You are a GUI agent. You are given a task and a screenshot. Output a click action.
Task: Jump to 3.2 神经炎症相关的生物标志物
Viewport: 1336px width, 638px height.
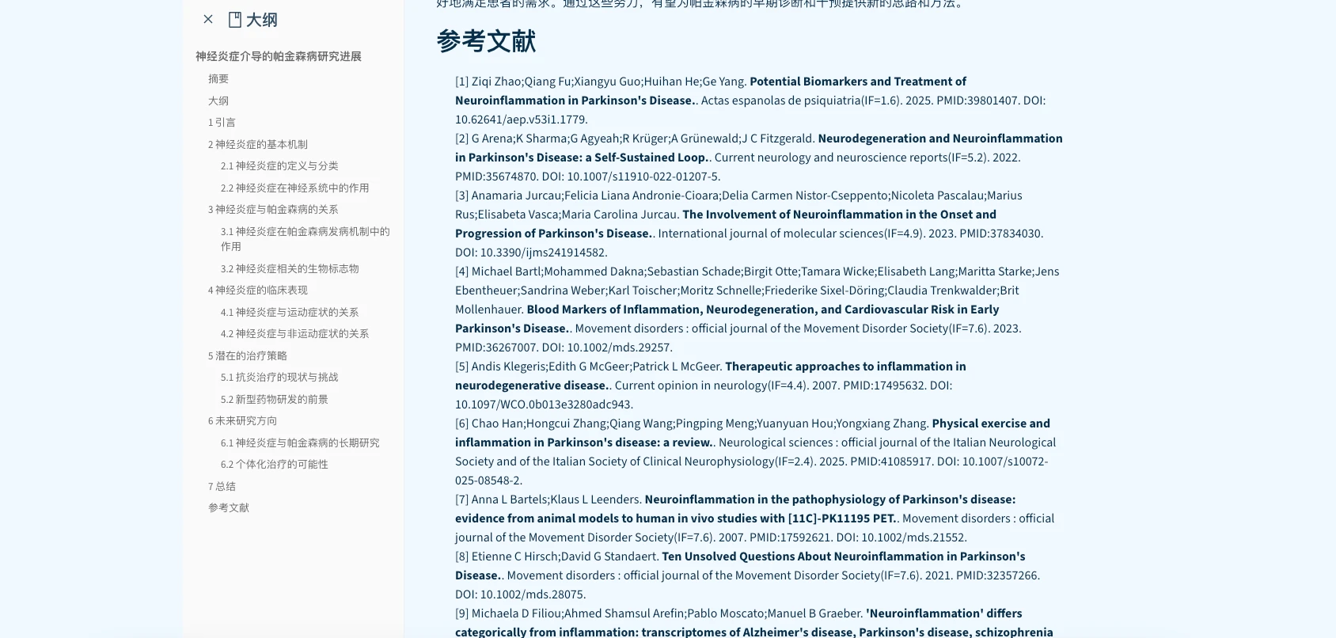(290, 268)
